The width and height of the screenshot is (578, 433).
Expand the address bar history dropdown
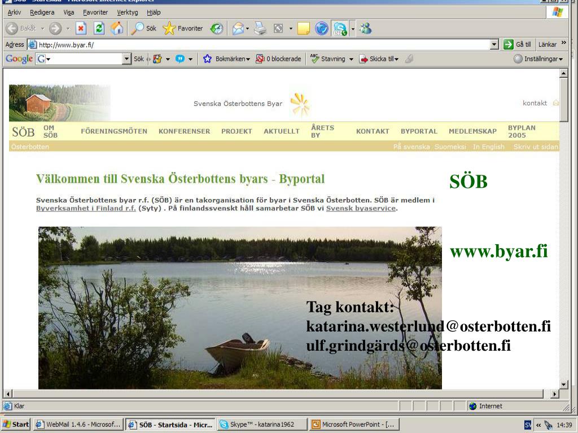coord(494,45)
